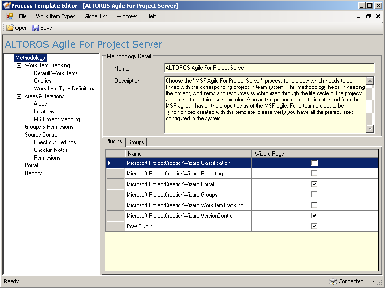The image size is (385, 288).
Task: Enable Wizard Page for Reporting plugin
Action: click(x=314, y=173)
